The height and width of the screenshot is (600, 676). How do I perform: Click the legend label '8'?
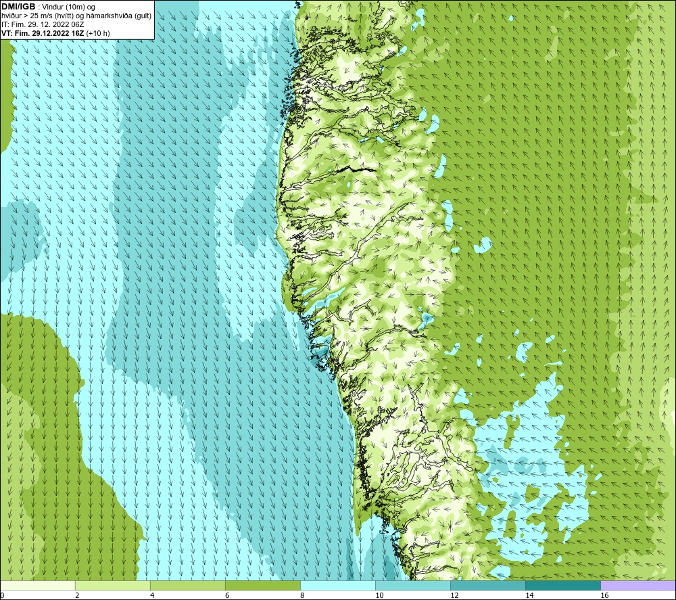302,596
